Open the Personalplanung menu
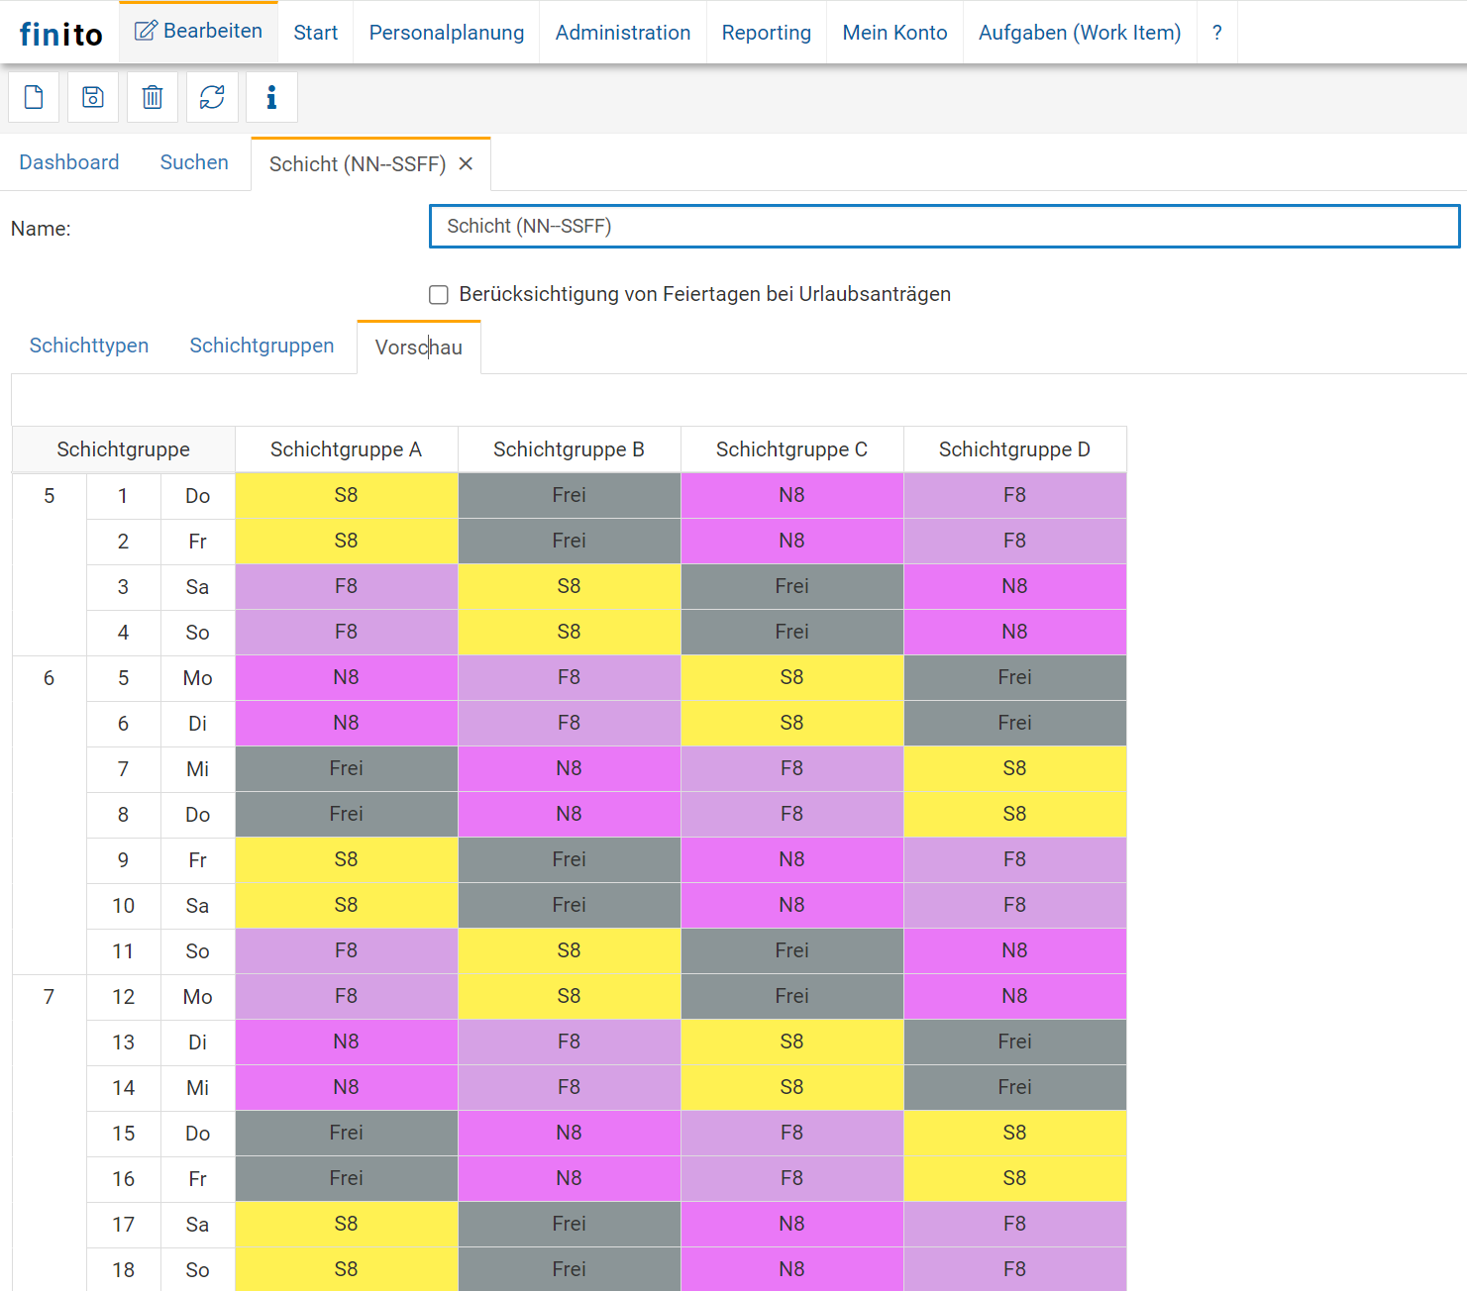The height and width of the screenshot is (1291, 1467). pyautogui.click(x=447, y=33)
